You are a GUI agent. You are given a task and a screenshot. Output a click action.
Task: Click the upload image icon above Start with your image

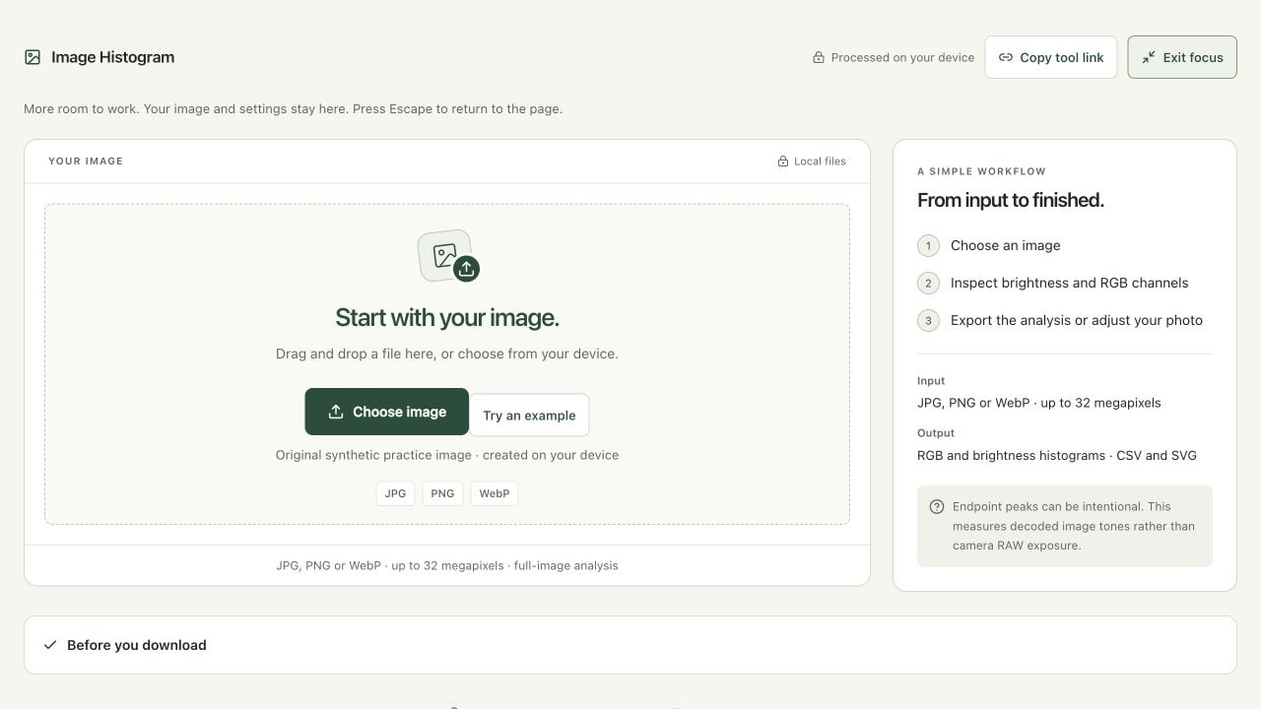pos(449,256)
